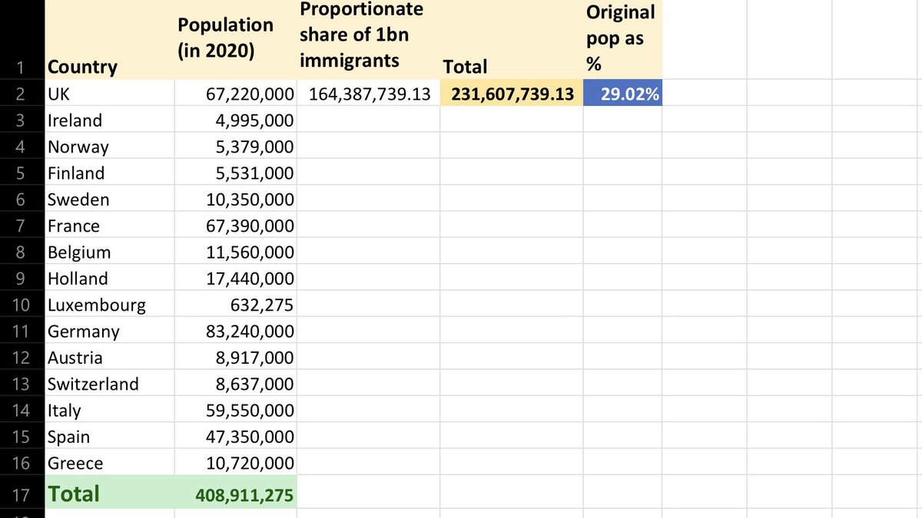This screenshot has width=922, height=518.
Task: Select total population value 408,911,275
Action: (236, 493)
